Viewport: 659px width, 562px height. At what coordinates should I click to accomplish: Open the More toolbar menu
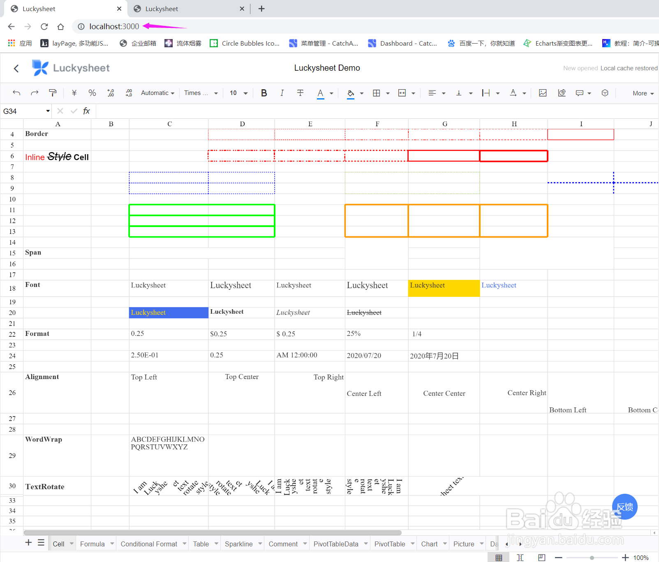click(643, 93)
